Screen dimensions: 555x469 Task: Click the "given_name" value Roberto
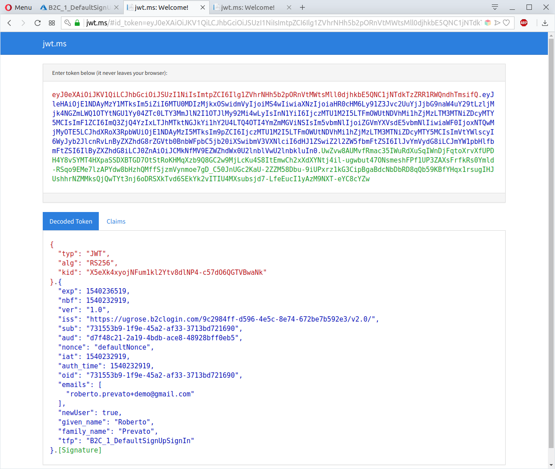click(x=132, y=422)
